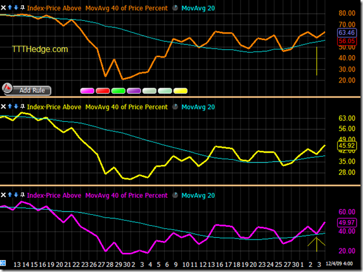
Task: Pin the middle yellow indicator pane
Action: point(22,107)
